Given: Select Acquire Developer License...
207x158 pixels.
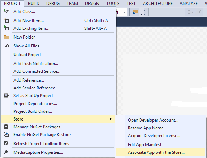Looking at the screenshot, I should click(161, 135).
